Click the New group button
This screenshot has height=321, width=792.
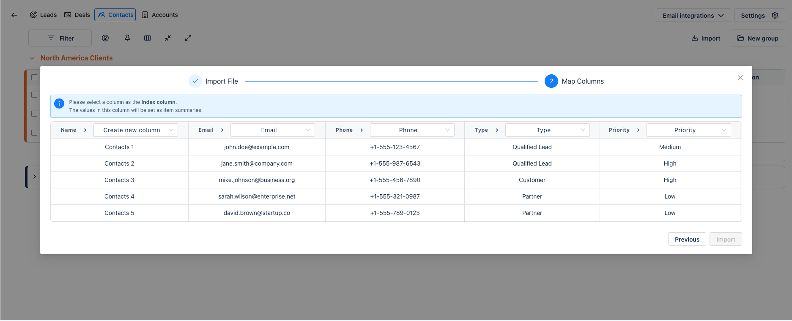coord(758,38)
